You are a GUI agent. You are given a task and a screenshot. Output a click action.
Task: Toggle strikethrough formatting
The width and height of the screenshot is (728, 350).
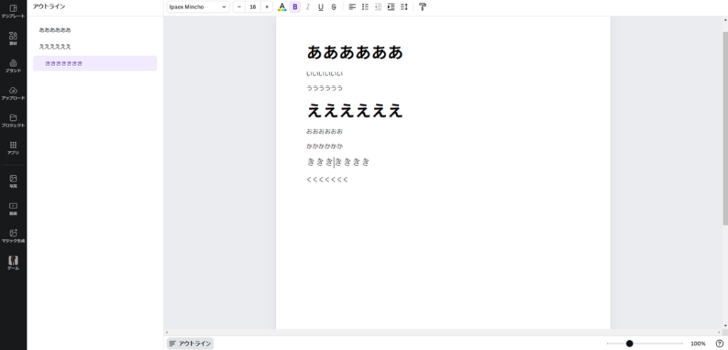tap(333, 7)
